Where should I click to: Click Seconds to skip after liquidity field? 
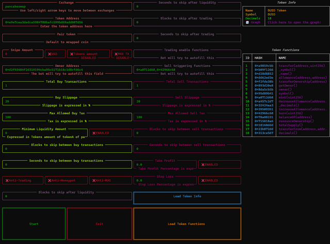(x=187, y=6)
